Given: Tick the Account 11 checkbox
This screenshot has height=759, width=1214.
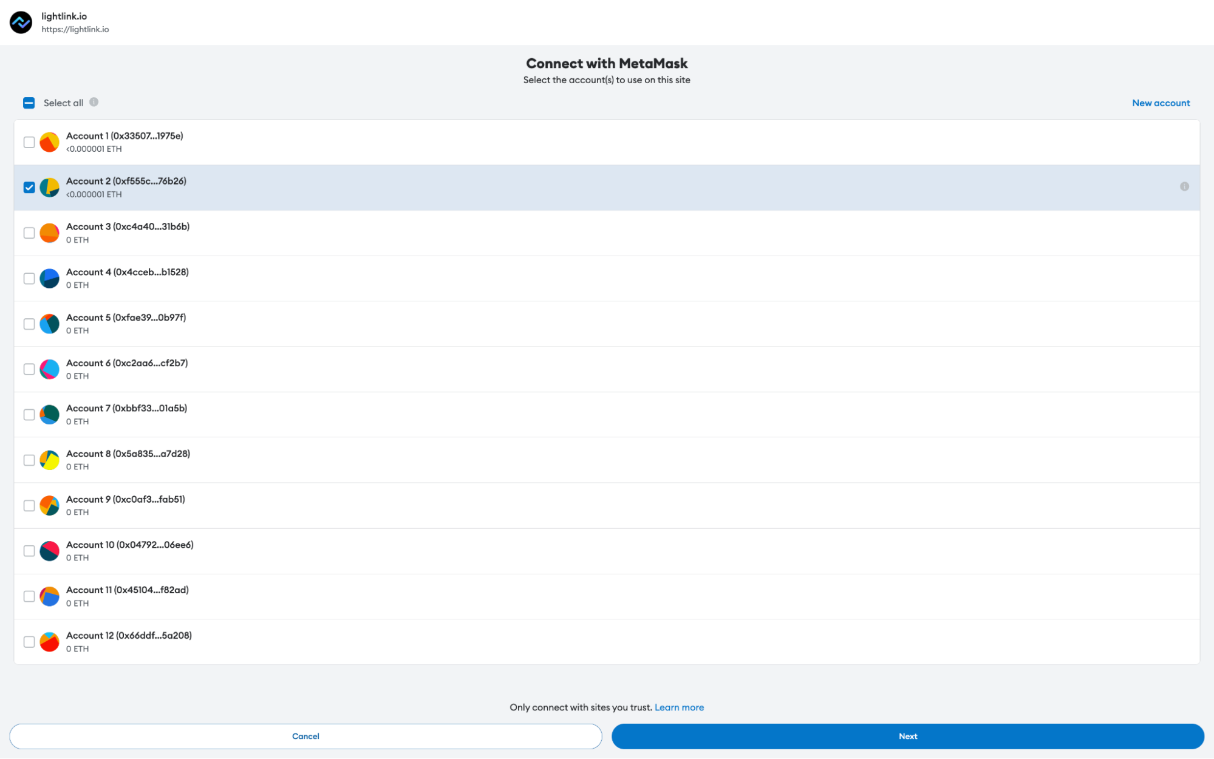Looking at the screenshot, I should [29, 596].
